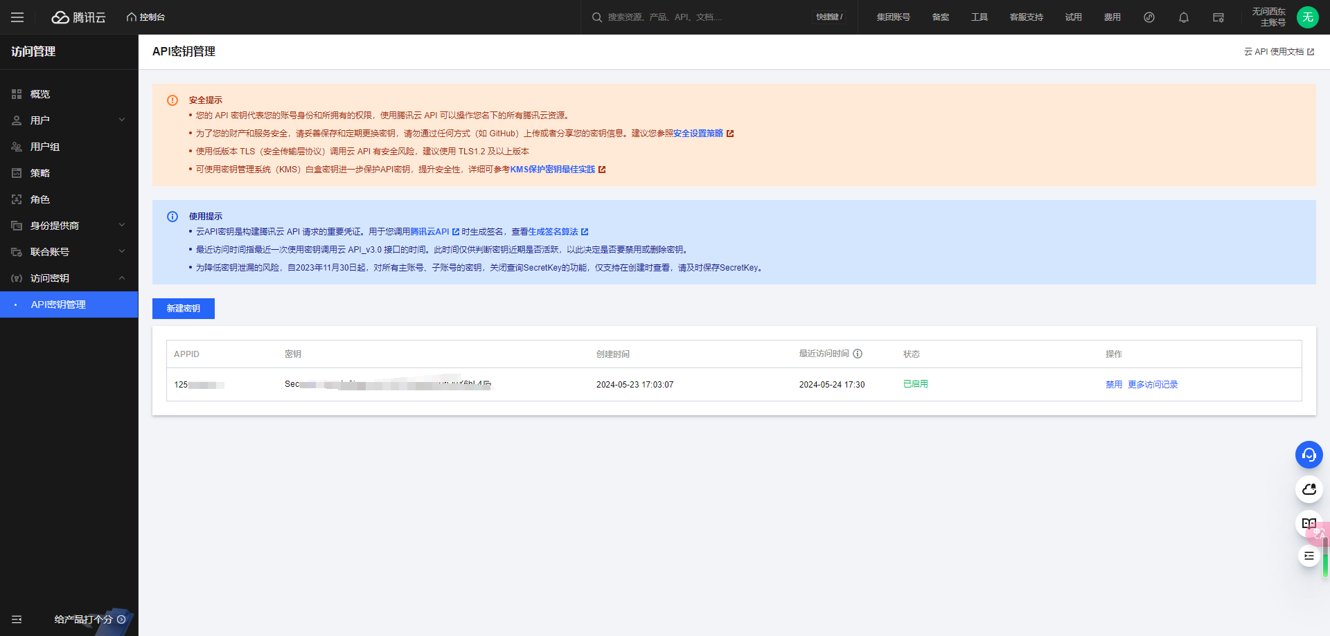This screenshot has width=1330, height=636.
Task: Click the floating cloud assistant icon
Action: pyautogui.click(x=1309, y=489)
